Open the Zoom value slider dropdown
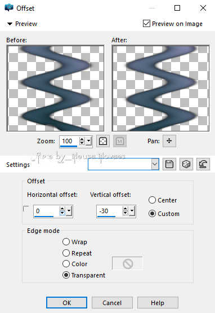215x313 pixels. (89, 142)
